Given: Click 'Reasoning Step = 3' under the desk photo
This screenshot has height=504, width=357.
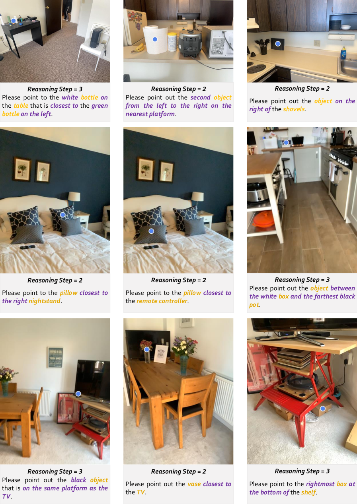Looking at the screenshot, I should [x=55, y=89].
